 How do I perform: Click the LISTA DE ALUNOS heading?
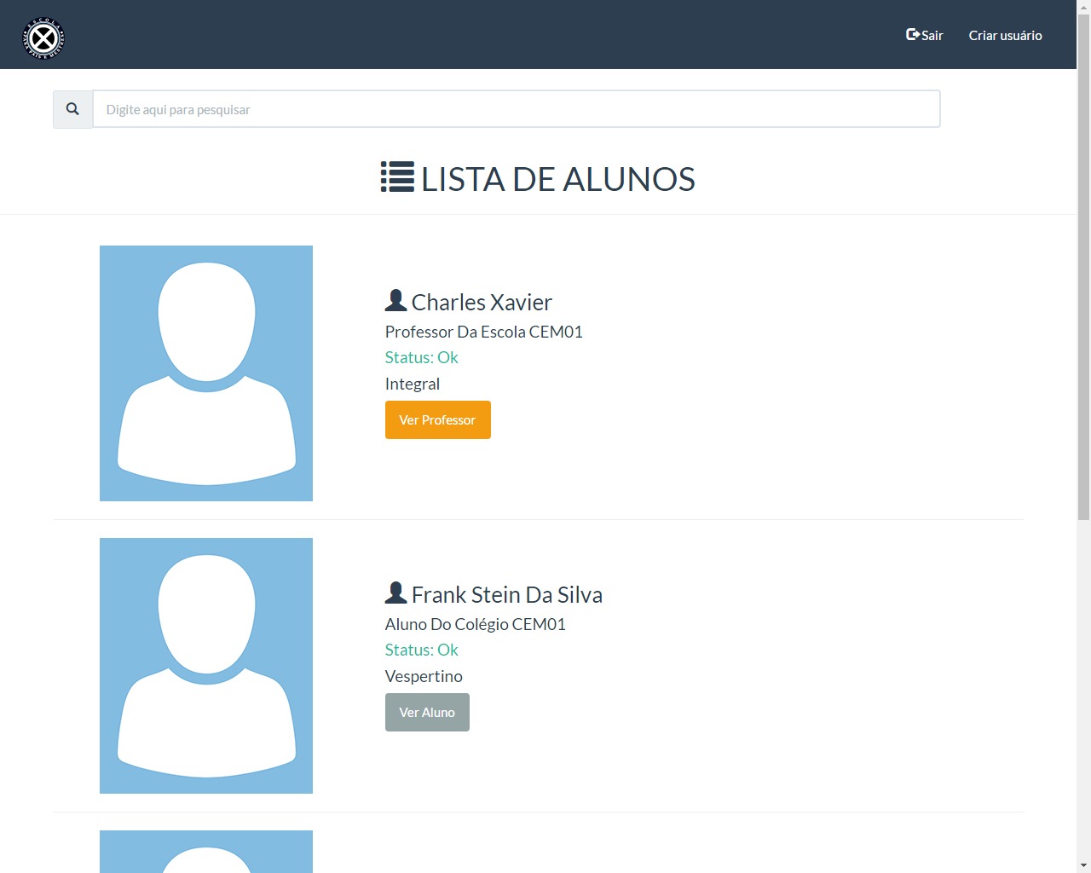557,179
